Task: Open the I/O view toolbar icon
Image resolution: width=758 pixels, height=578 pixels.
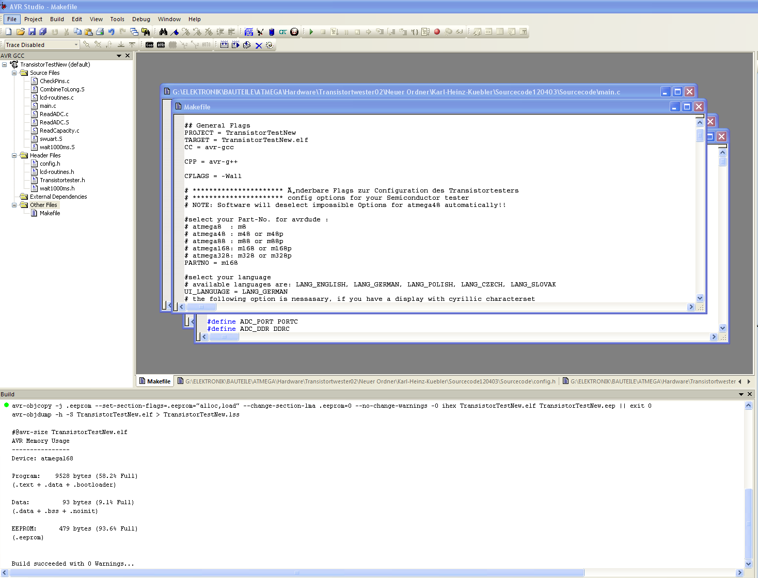Action: tap(248, 32)
